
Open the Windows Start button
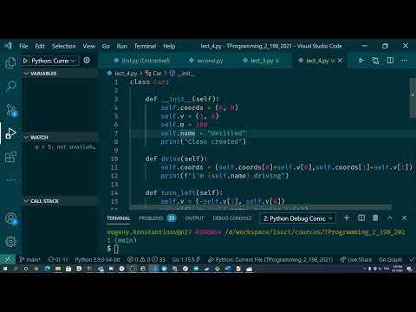pos(5,269)
